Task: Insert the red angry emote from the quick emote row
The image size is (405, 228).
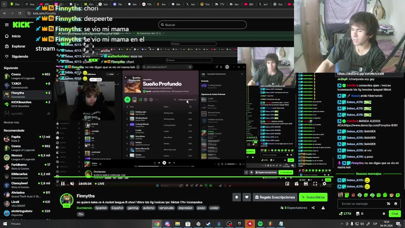Action: pos(353,195)
